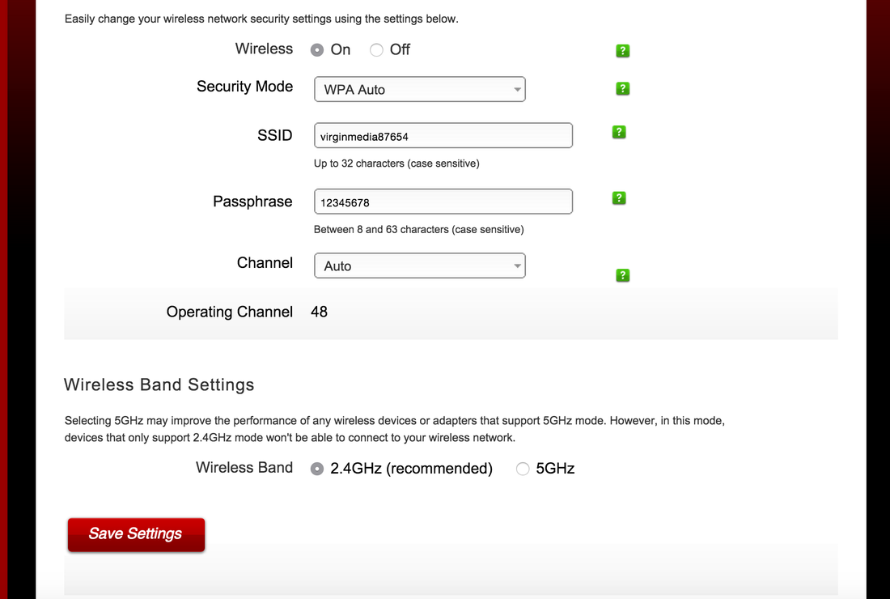Select the 5GHz wireless band
This screenshot has height=599, width=890.
523,469
